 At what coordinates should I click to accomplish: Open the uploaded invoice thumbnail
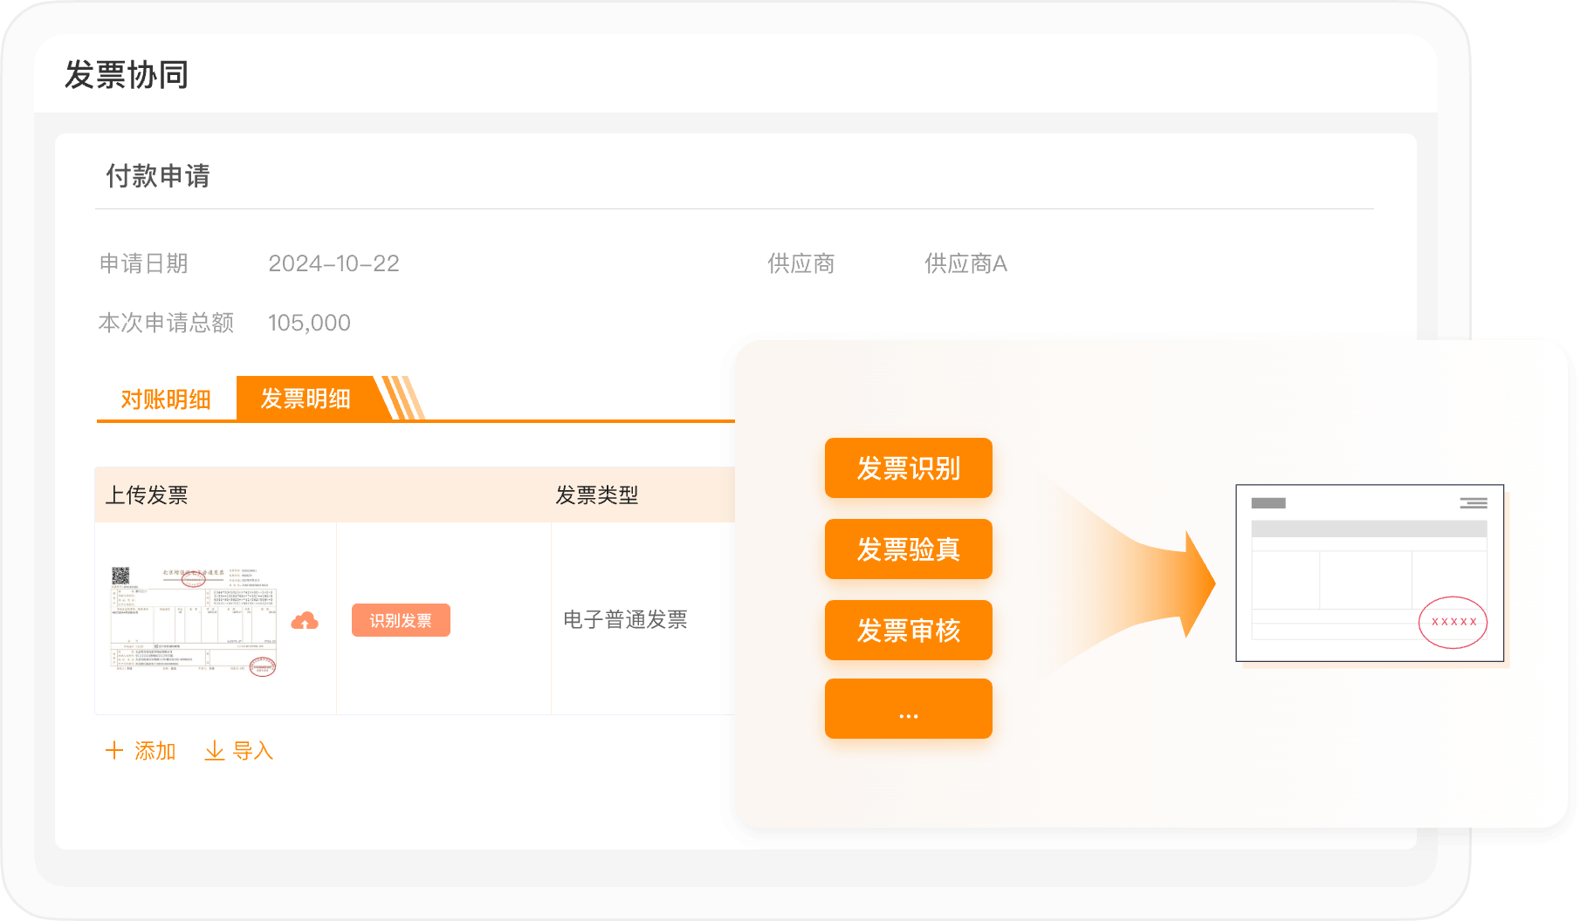click(194, 620)
